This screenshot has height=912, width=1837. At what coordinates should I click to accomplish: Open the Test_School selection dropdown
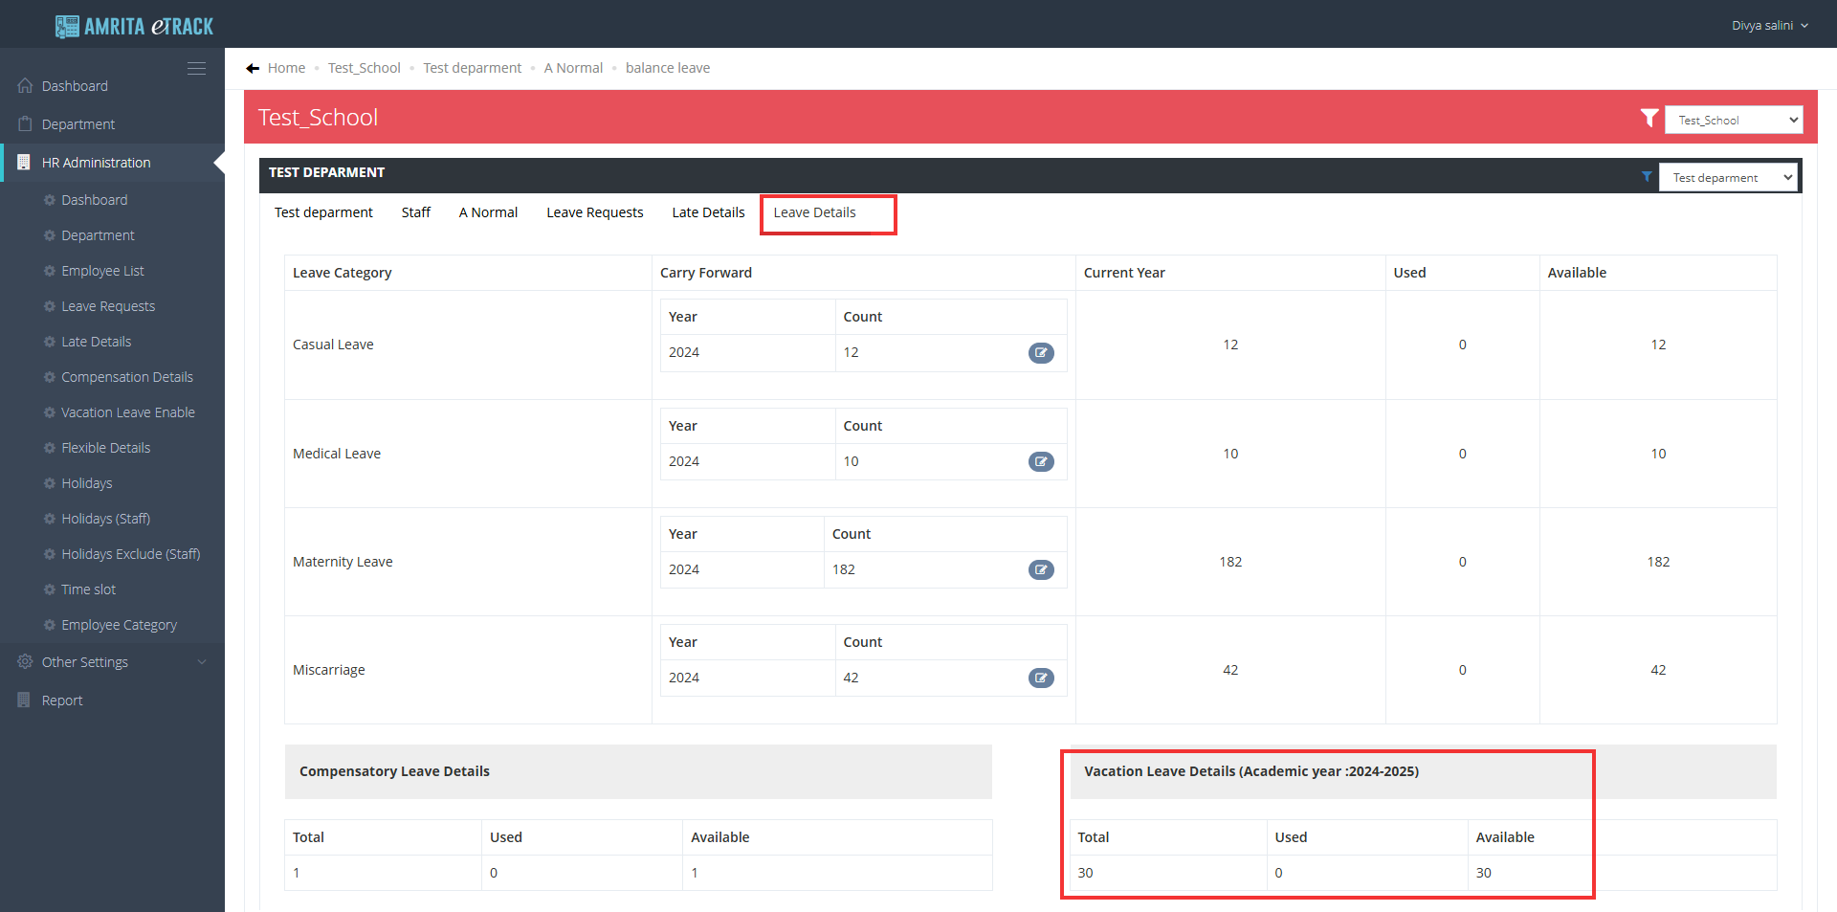coord(1733,121)
